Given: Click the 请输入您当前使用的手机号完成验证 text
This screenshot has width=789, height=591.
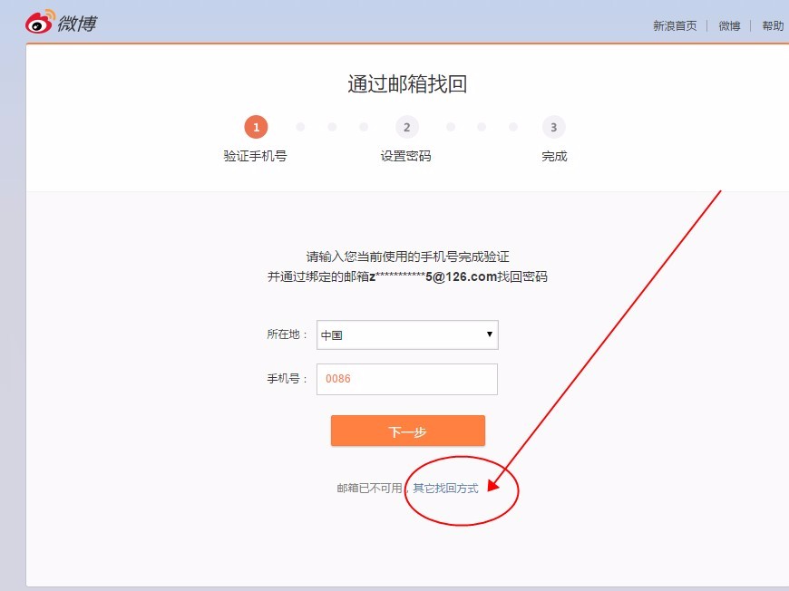Looking at the screenshot, I should coord(407,257).
